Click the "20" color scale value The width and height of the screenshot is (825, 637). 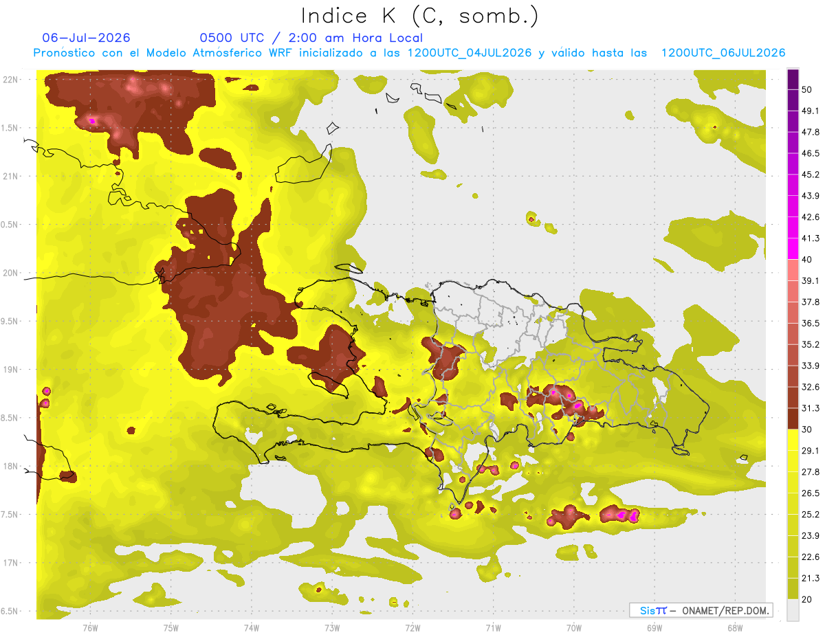tap(808, 600)
